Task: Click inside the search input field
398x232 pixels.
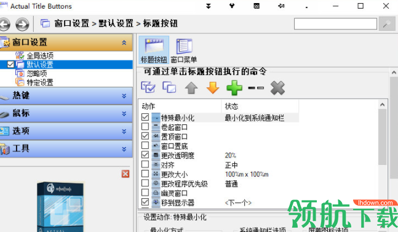Action: 335,24
